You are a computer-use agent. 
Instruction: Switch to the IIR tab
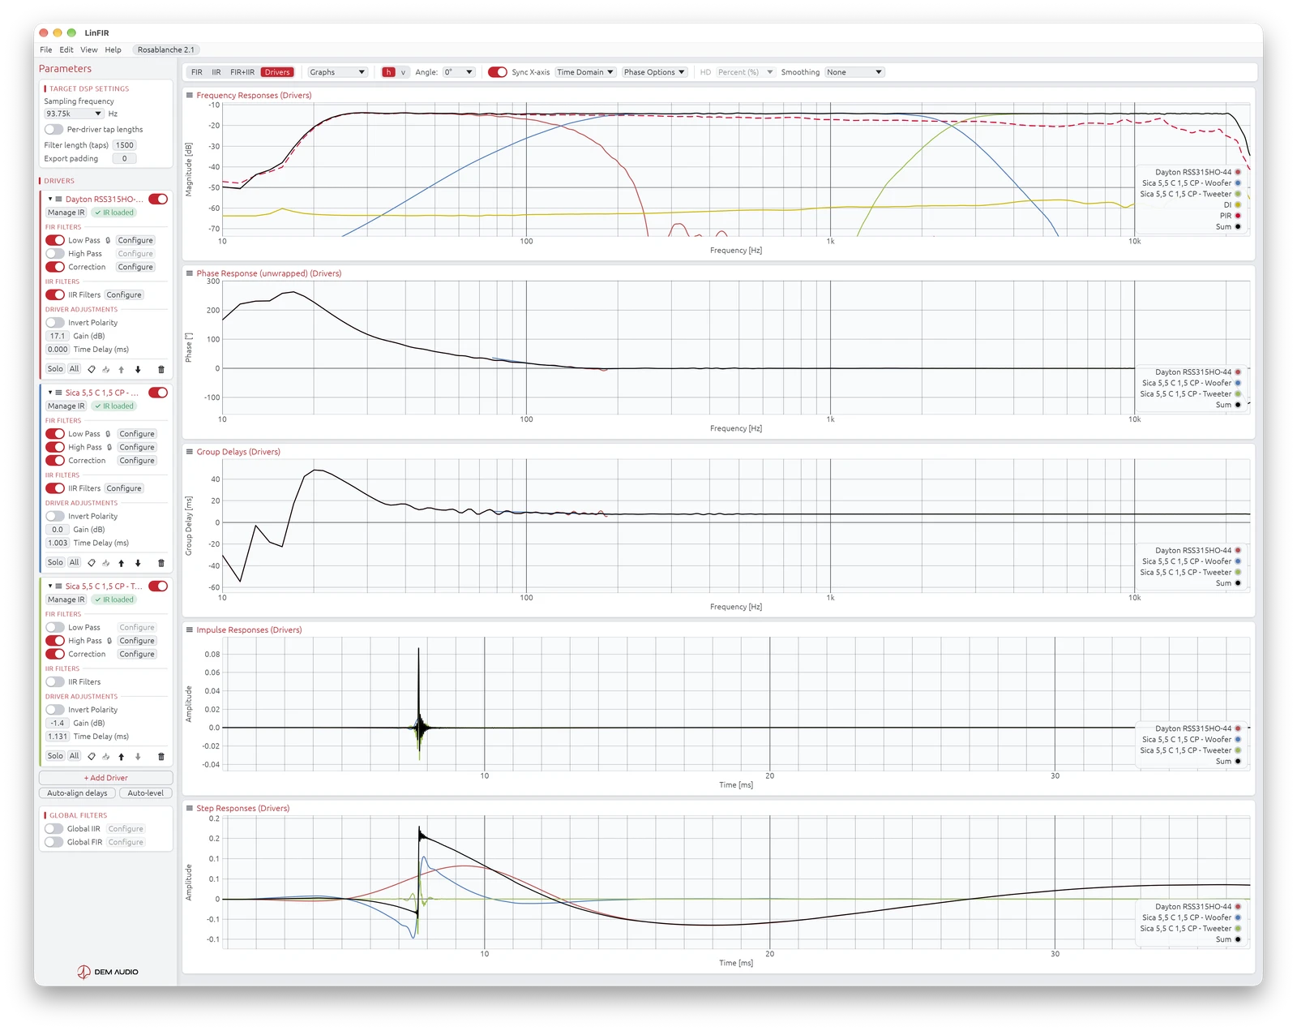pyautogui.click(x=216, y=72)
